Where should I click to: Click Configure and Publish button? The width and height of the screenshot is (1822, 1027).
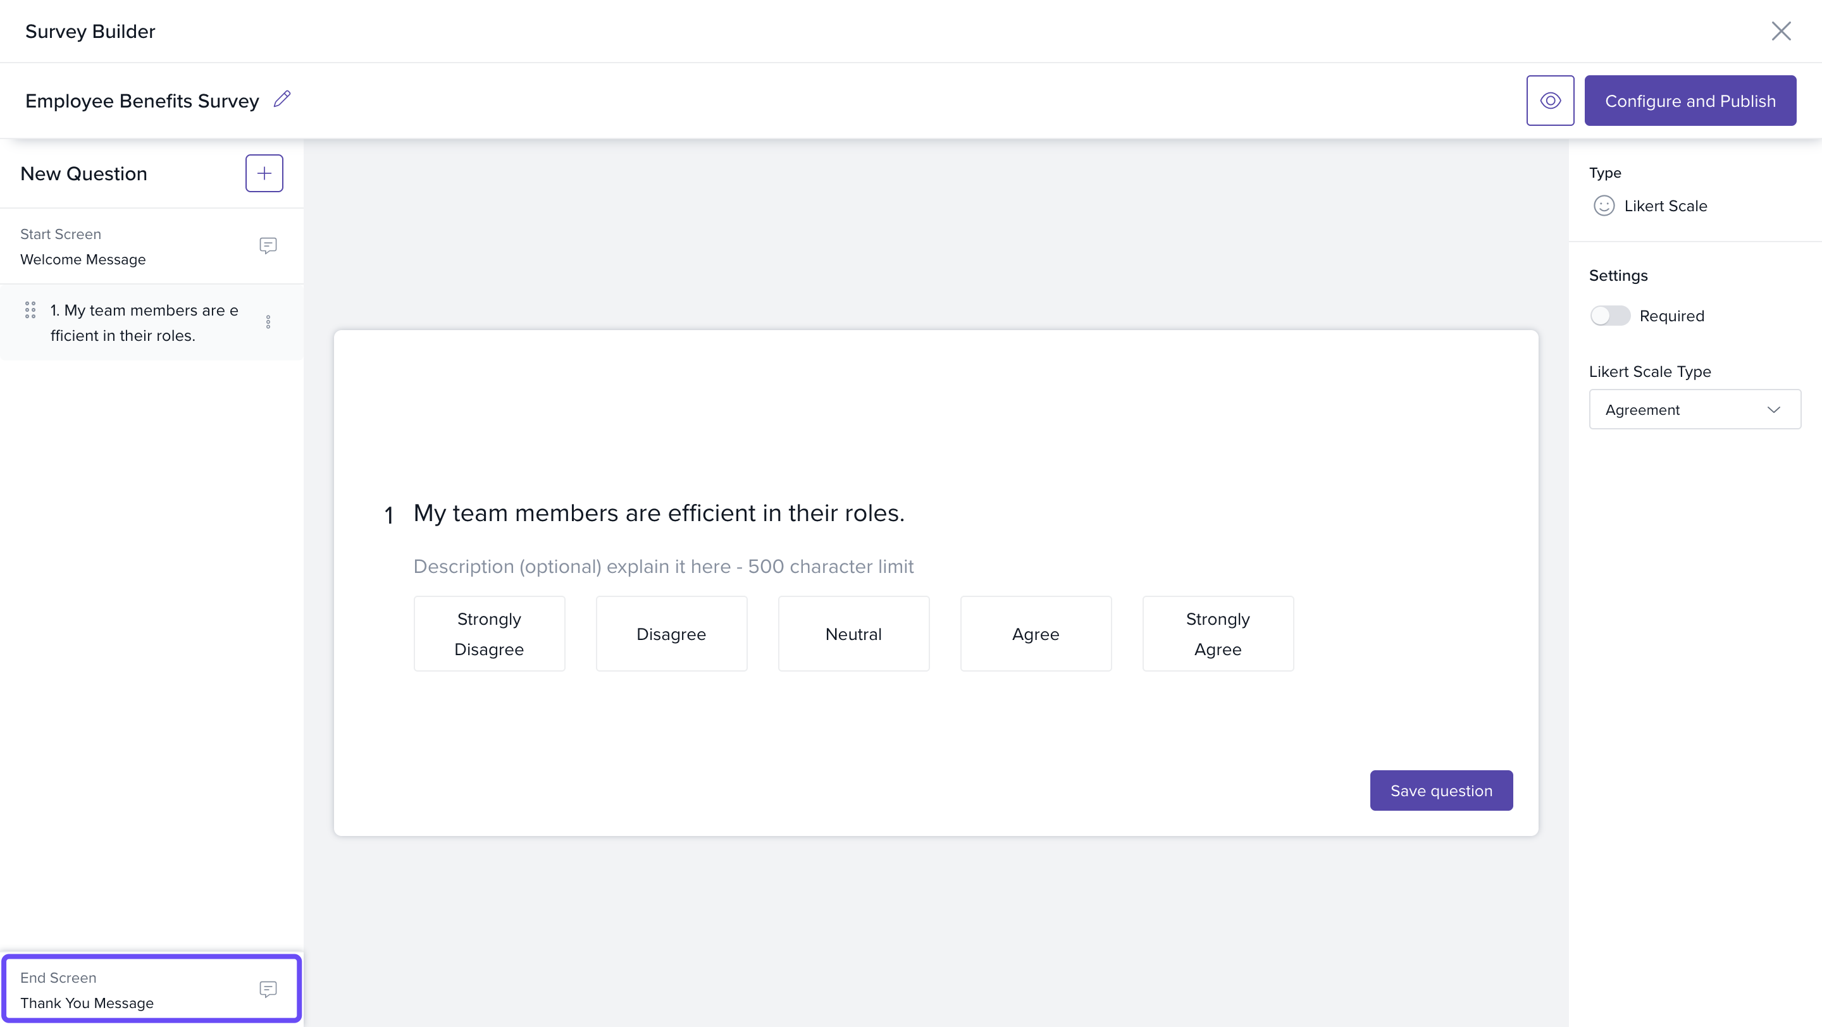(1689, 101)
